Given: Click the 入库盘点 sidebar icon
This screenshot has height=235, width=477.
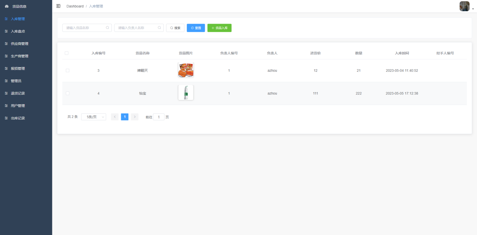Looking at the screenshot, I should coord(6,31).
